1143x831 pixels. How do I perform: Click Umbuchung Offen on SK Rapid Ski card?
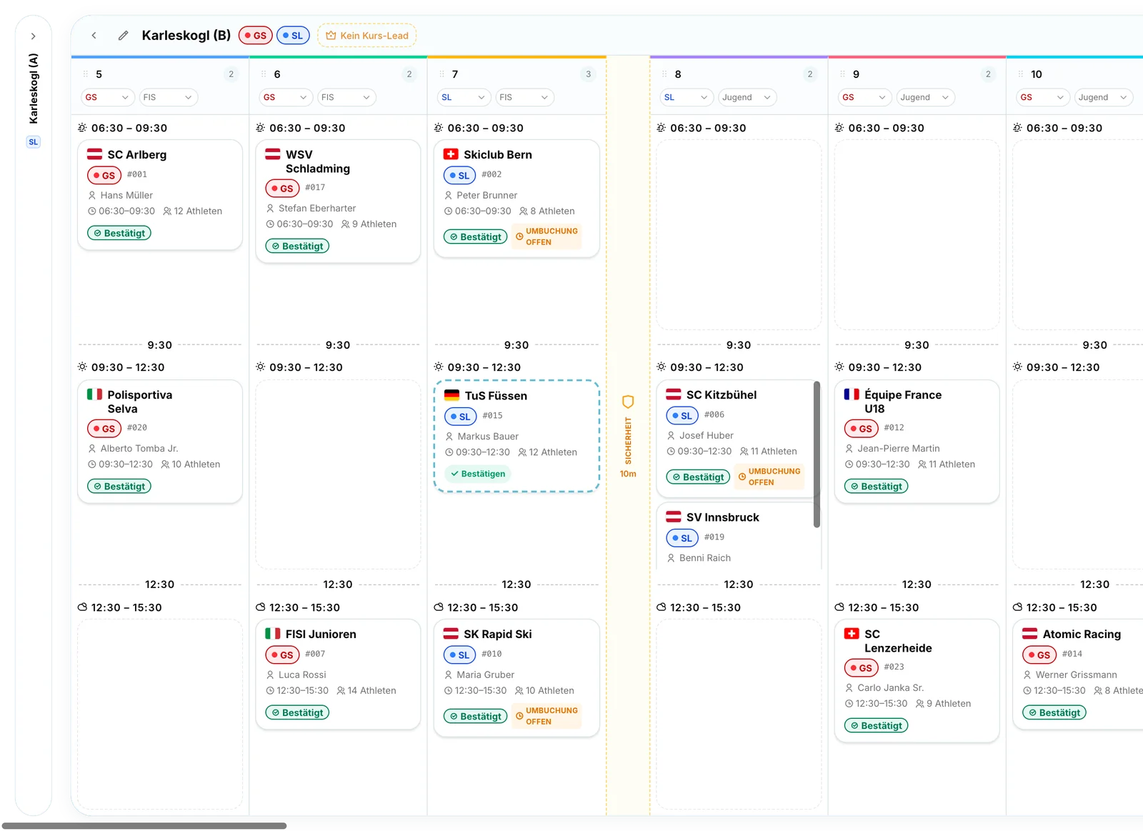pos(546,716)
